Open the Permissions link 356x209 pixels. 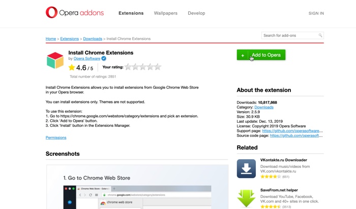[56, 137]
